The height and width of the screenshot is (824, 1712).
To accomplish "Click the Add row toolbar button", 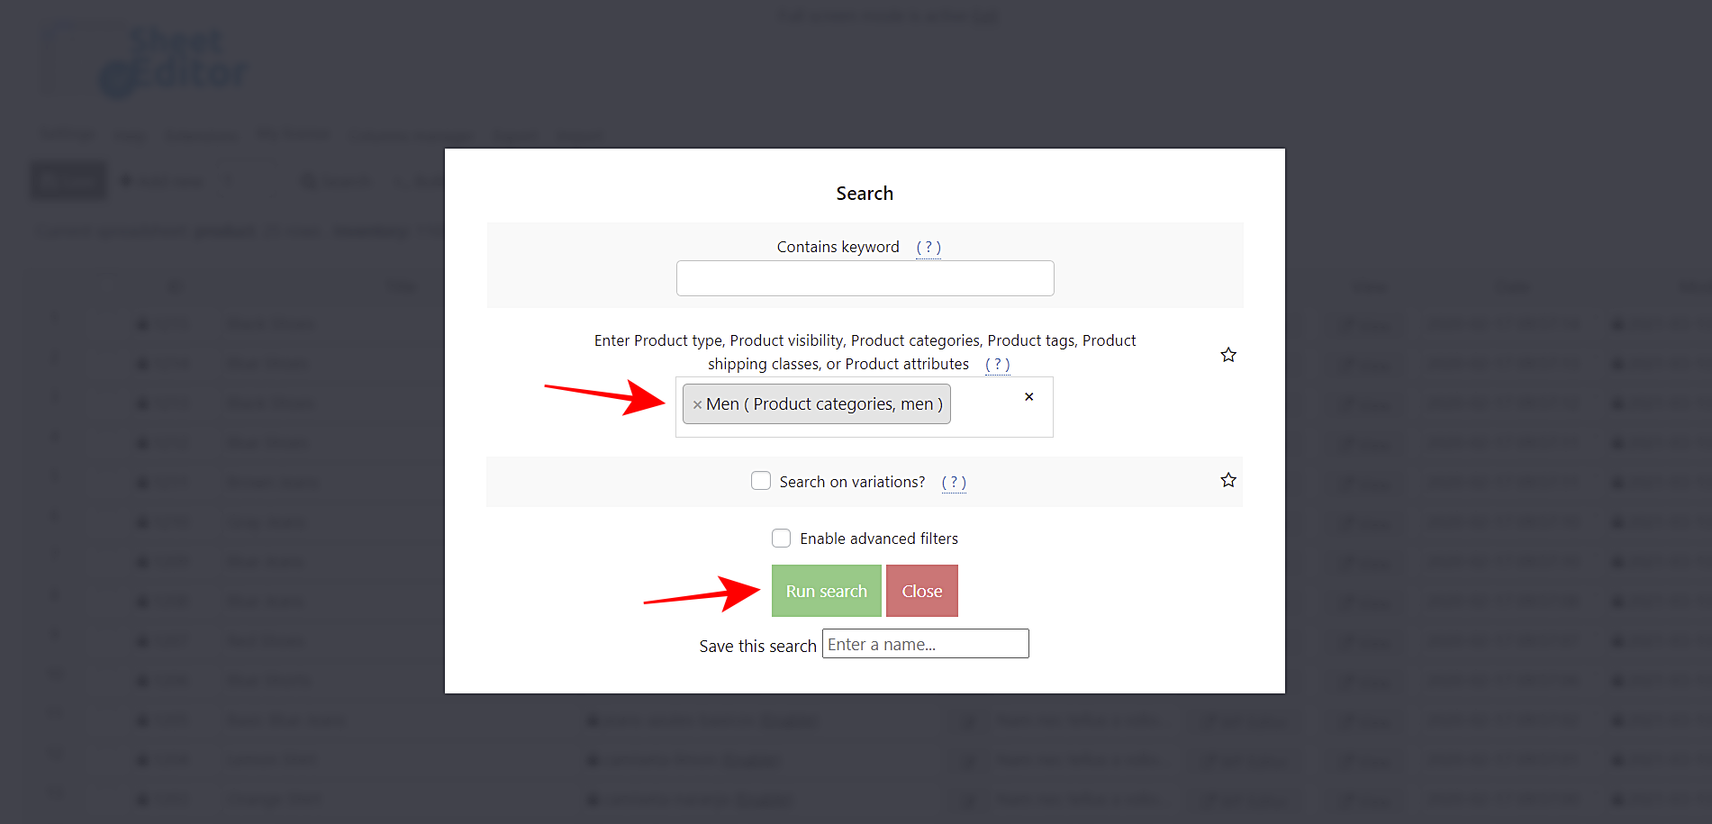I will click(x=167, y=180).
